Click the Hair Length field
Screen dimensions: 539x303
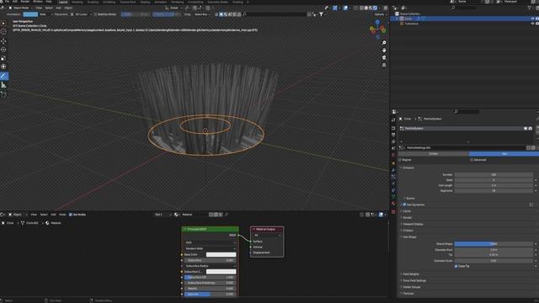point(494,185)
